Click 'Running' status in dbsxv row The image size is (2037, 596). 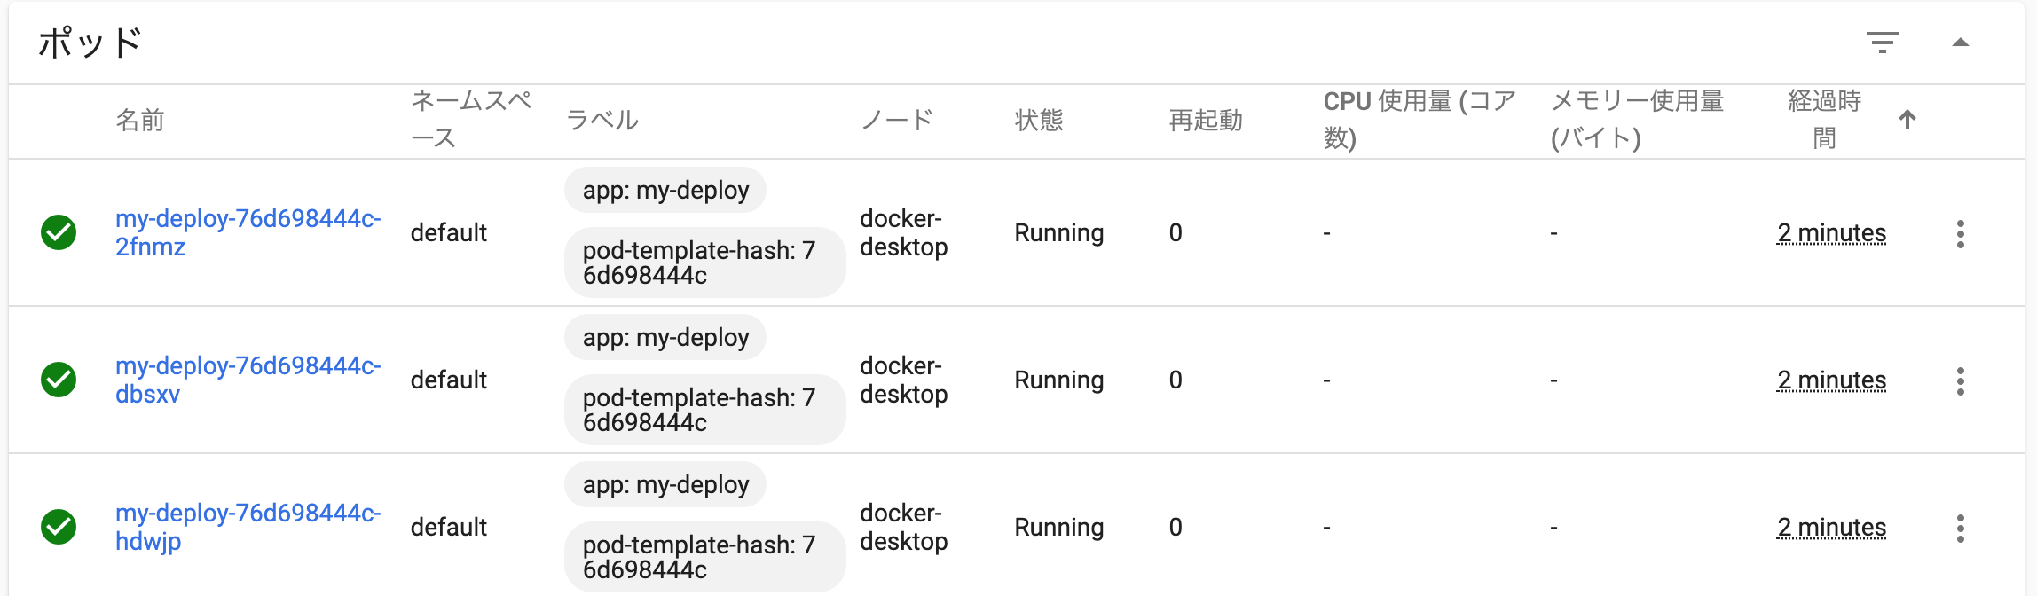pyautogui.click(x=1059, y=380)
